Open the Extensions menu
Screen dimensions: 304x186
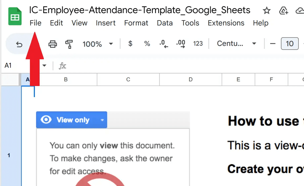226,23
